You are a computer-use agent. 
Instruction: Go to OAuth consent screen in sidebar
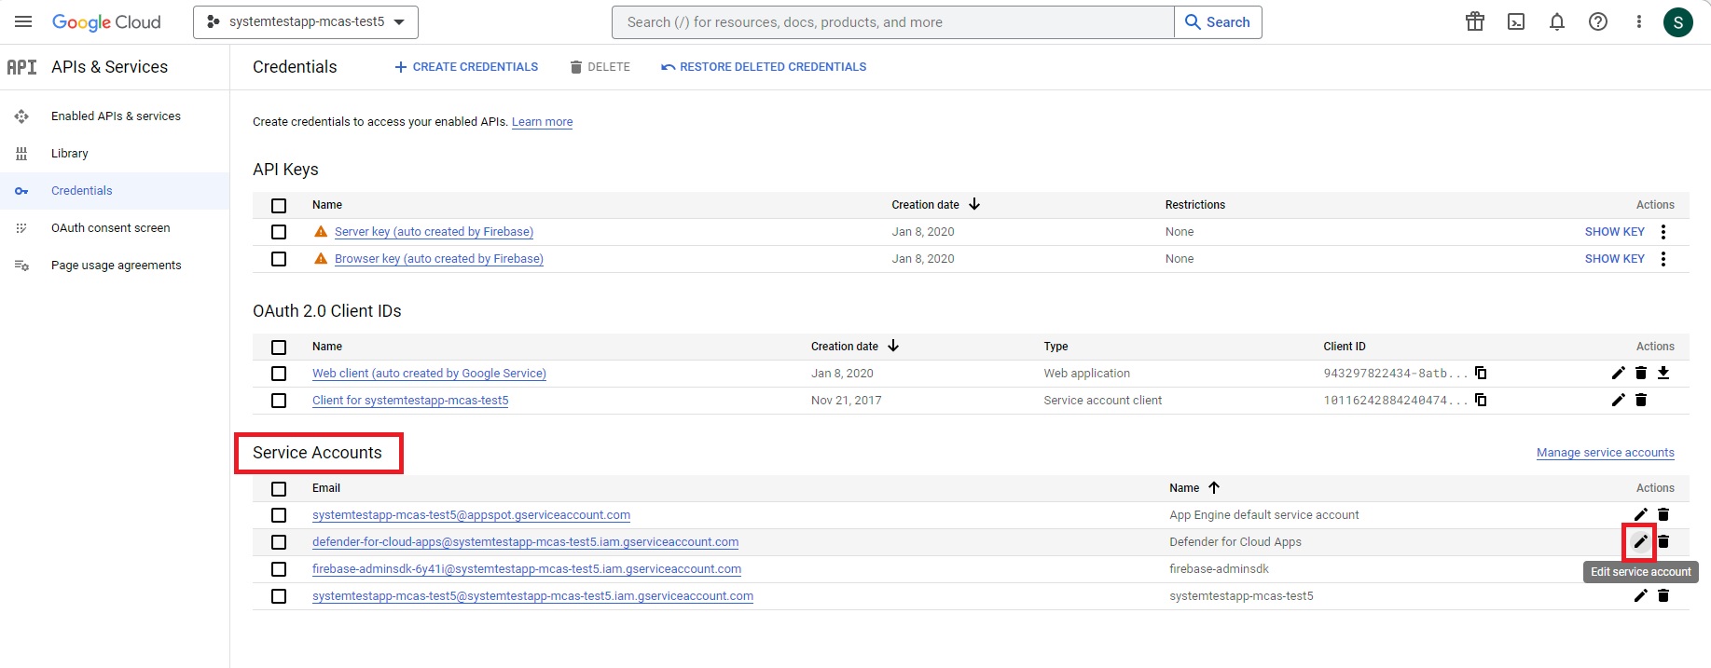pyautogui.click(x=110, y=228)
